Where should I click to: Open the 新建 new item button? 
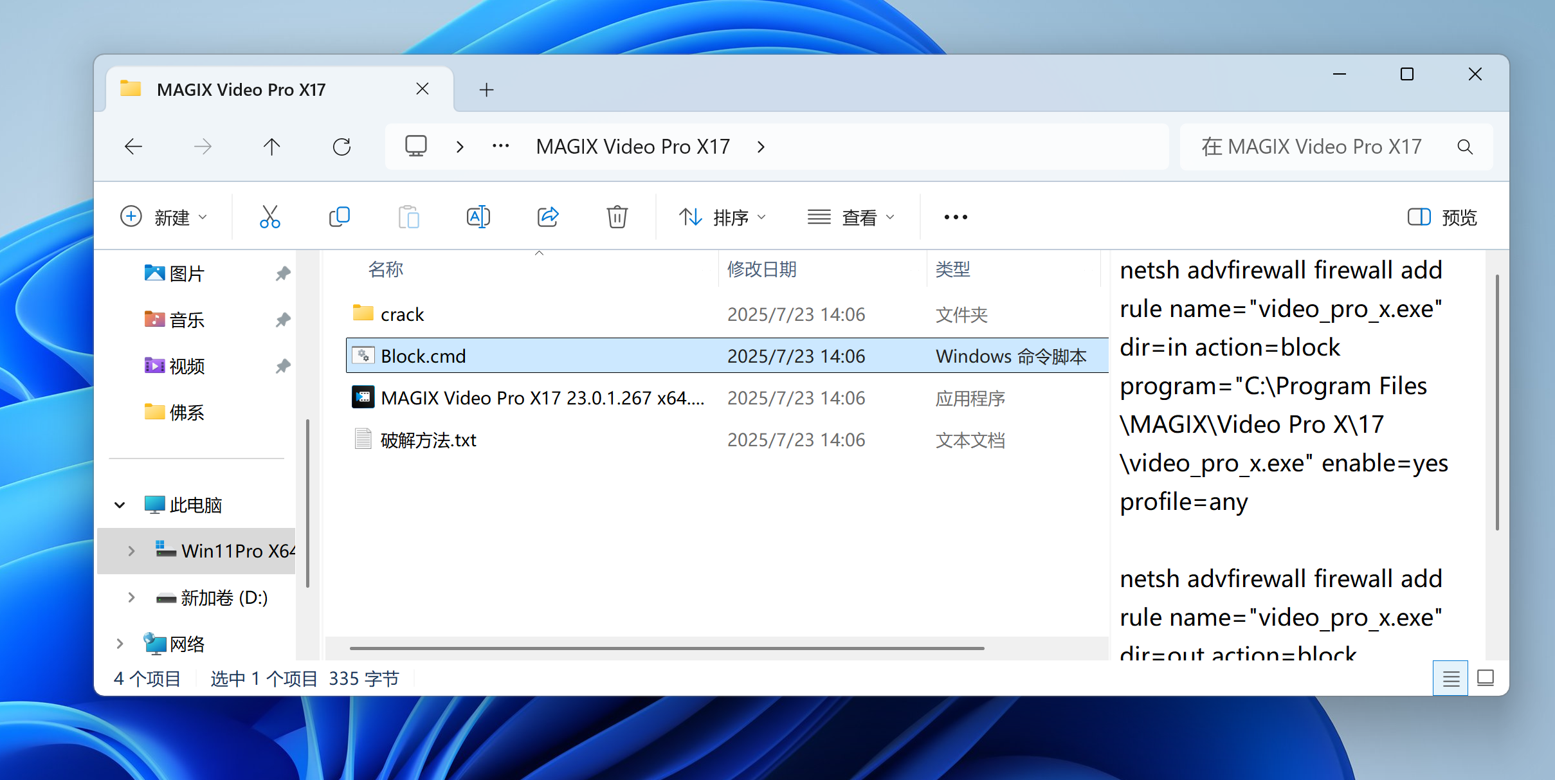pos(164,217)
